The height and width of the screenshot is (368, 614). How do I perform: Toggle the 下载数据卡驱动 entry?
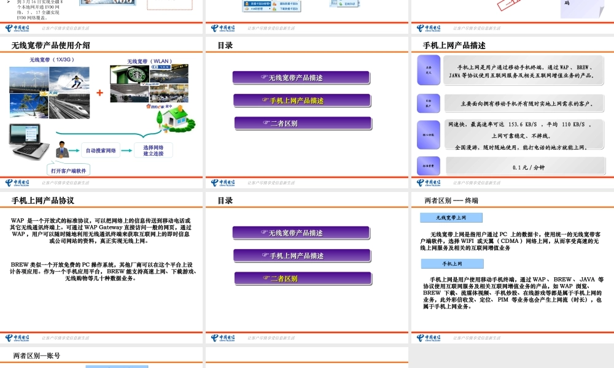289,9
